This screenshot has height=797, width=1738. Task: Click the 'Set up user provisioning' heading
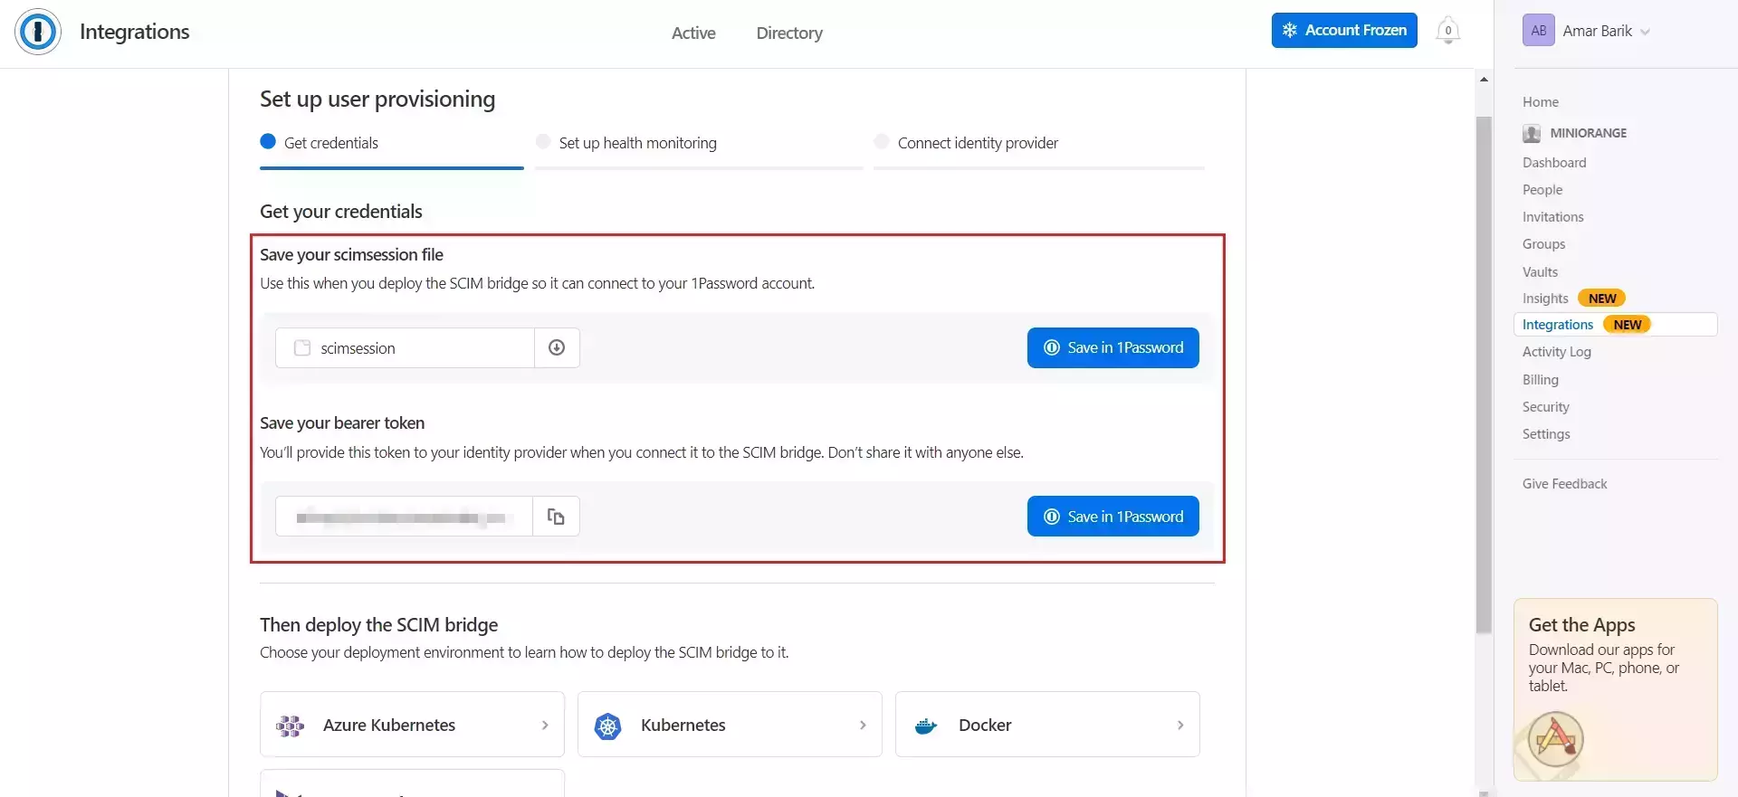tap(377, 99)
